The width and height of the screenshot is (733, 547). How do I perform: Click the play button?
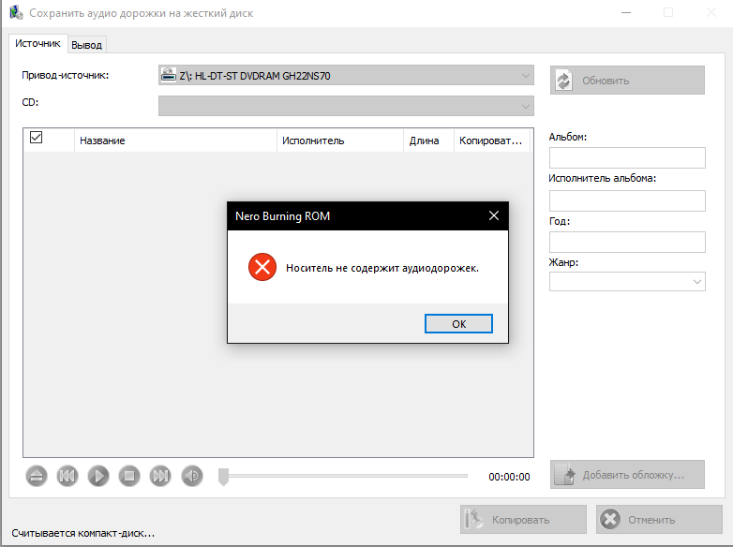98,476
